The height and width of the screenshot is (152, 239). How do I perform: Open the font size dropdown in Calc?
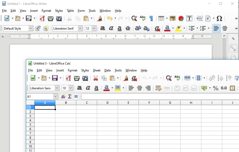click(71, 88)
